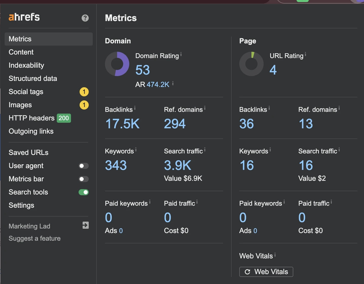Open the AR value 474.2K
The height and width of the screenshot is (284, 364).
pyautogui.click(x=158, y=84)
